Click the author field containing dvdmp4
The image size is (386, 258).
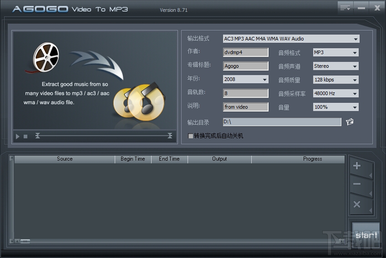pyautogui.click(x=246, y=52)
